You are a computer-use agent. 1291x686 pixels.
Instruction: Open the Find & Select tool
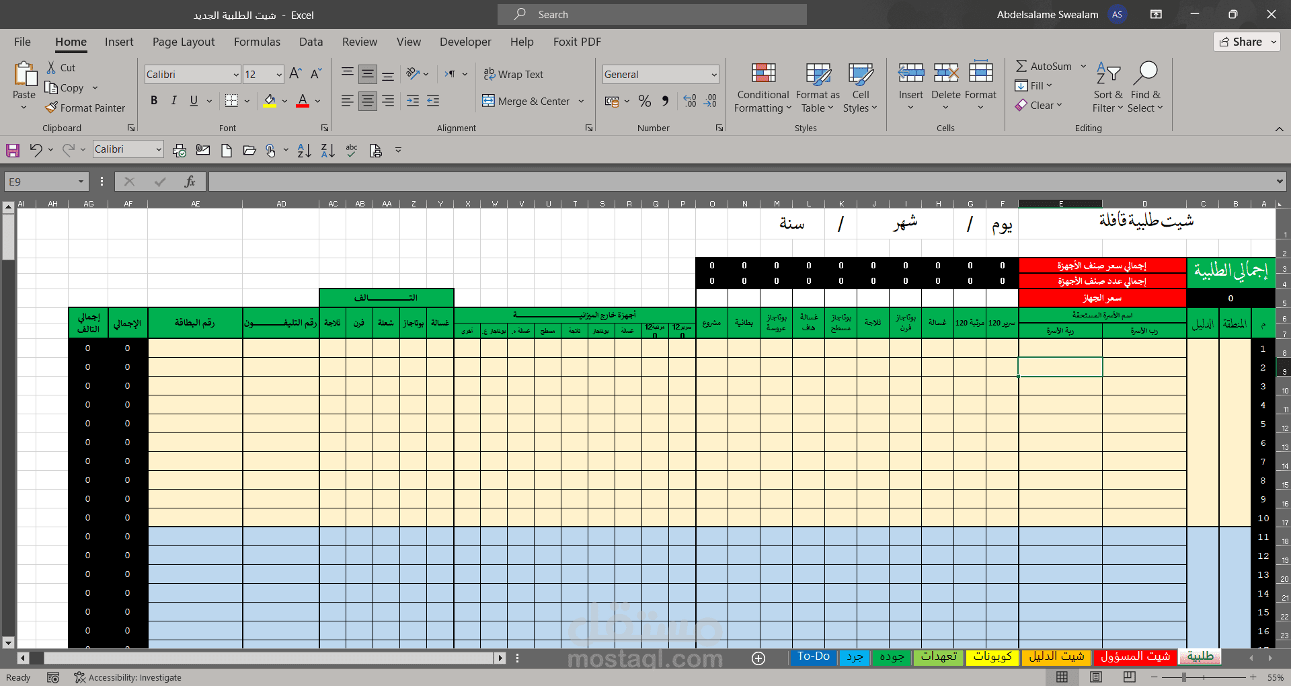click(1146, 87)
